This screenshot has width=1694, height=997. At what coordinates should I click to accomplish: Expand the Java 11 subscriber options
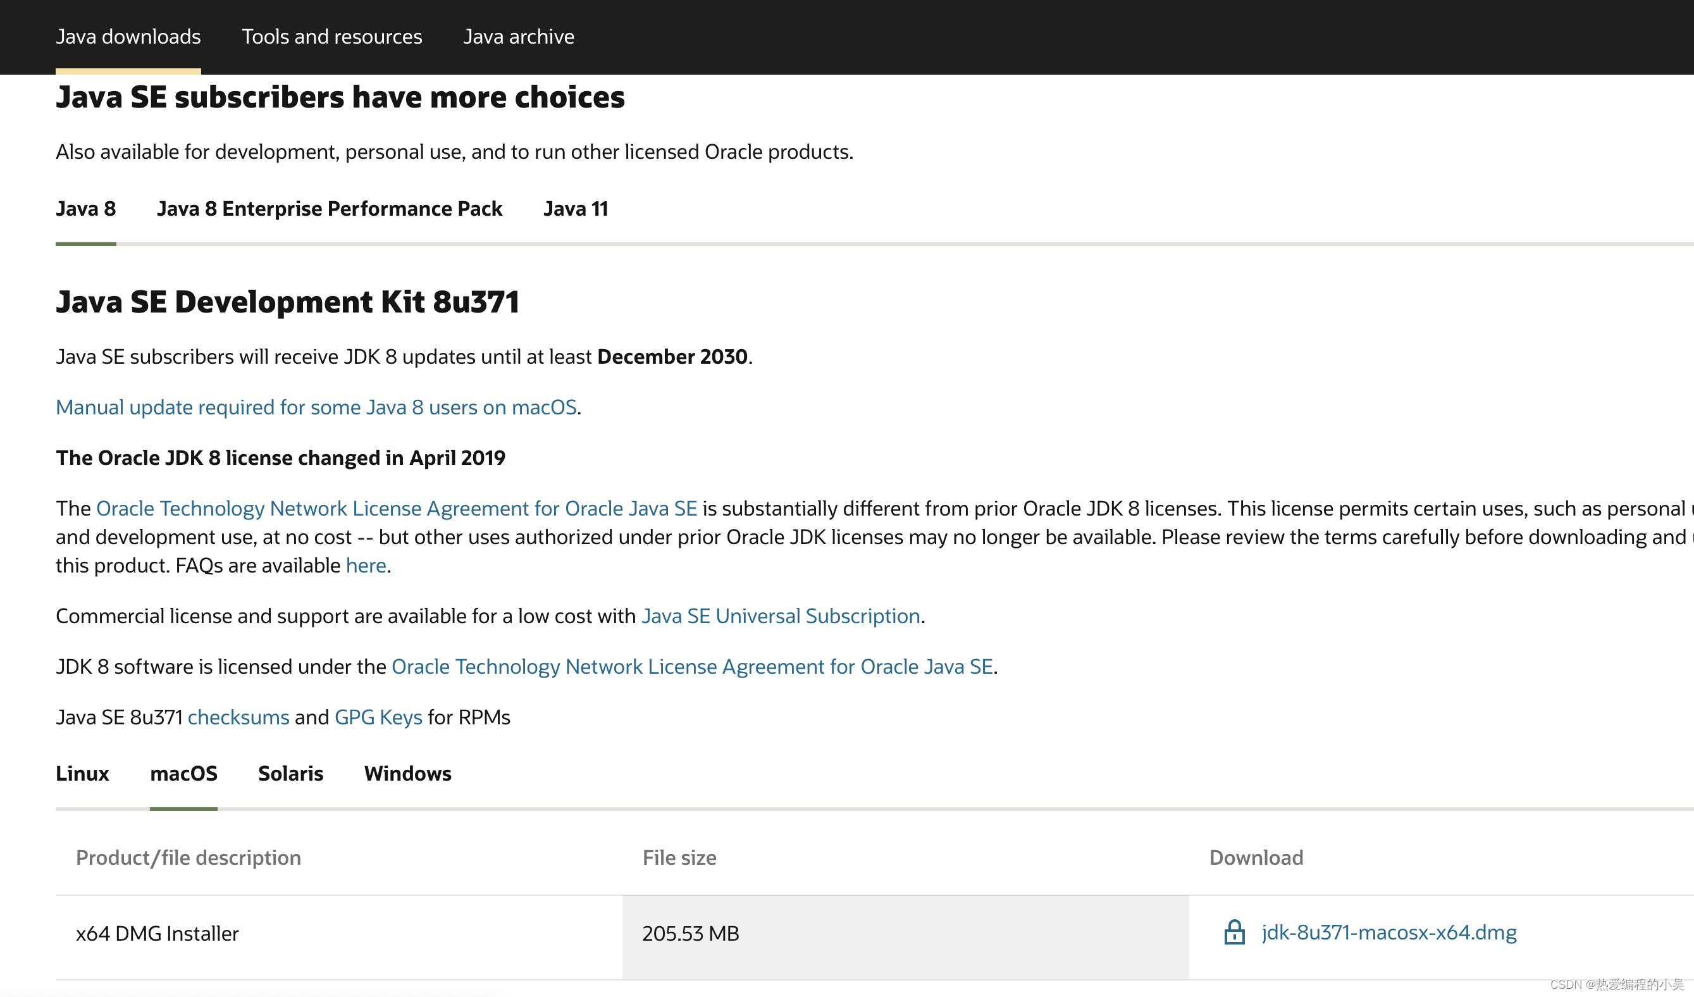coord(574,207)
